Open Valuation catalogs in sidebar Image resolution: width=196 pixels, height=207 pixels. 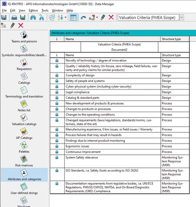tap(24, 120)
